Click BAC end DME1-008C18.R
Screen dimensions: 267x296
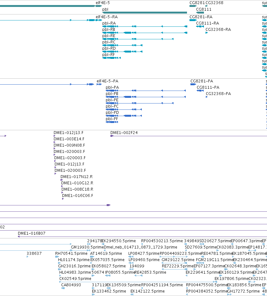pos(77,189)
